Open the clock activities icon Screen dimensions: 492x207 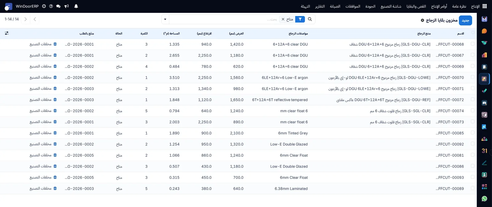coord(44,6)
